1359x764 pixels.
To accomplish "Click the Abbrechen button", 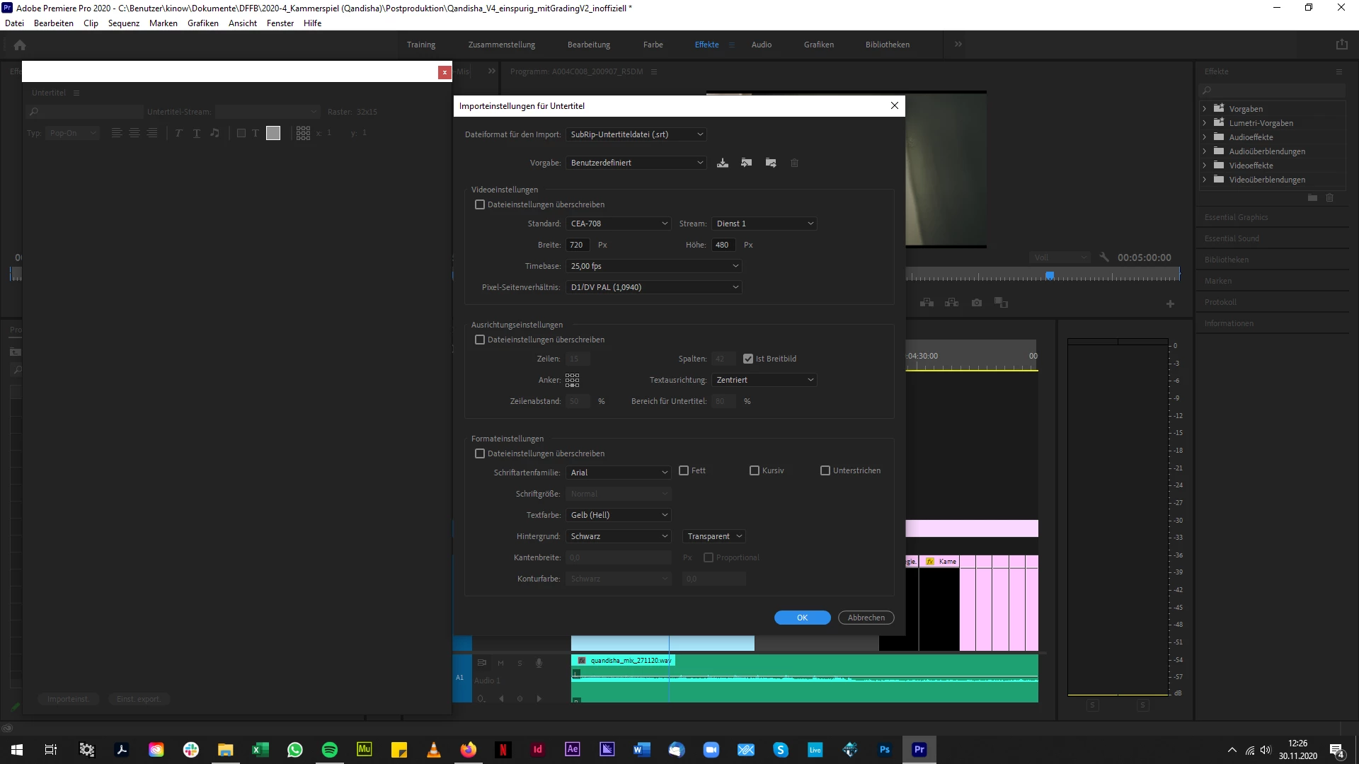I will [x=866, y=618].
